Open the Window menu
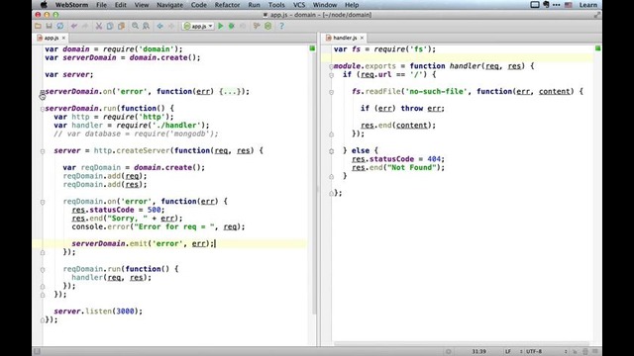Viewport: 634px width, 356px height. click(x=325, y=5)
